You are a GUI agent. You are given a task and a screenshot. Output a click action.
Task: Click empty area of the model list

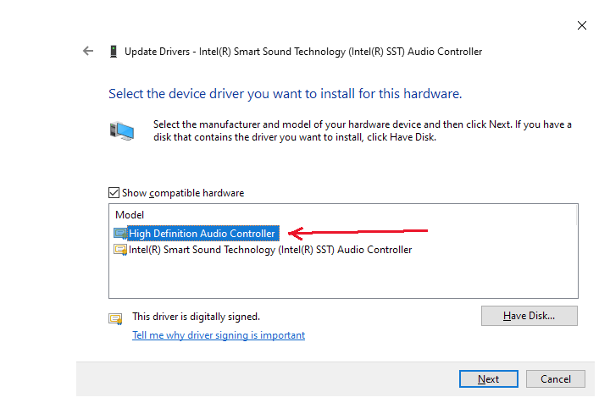(342, 278)
